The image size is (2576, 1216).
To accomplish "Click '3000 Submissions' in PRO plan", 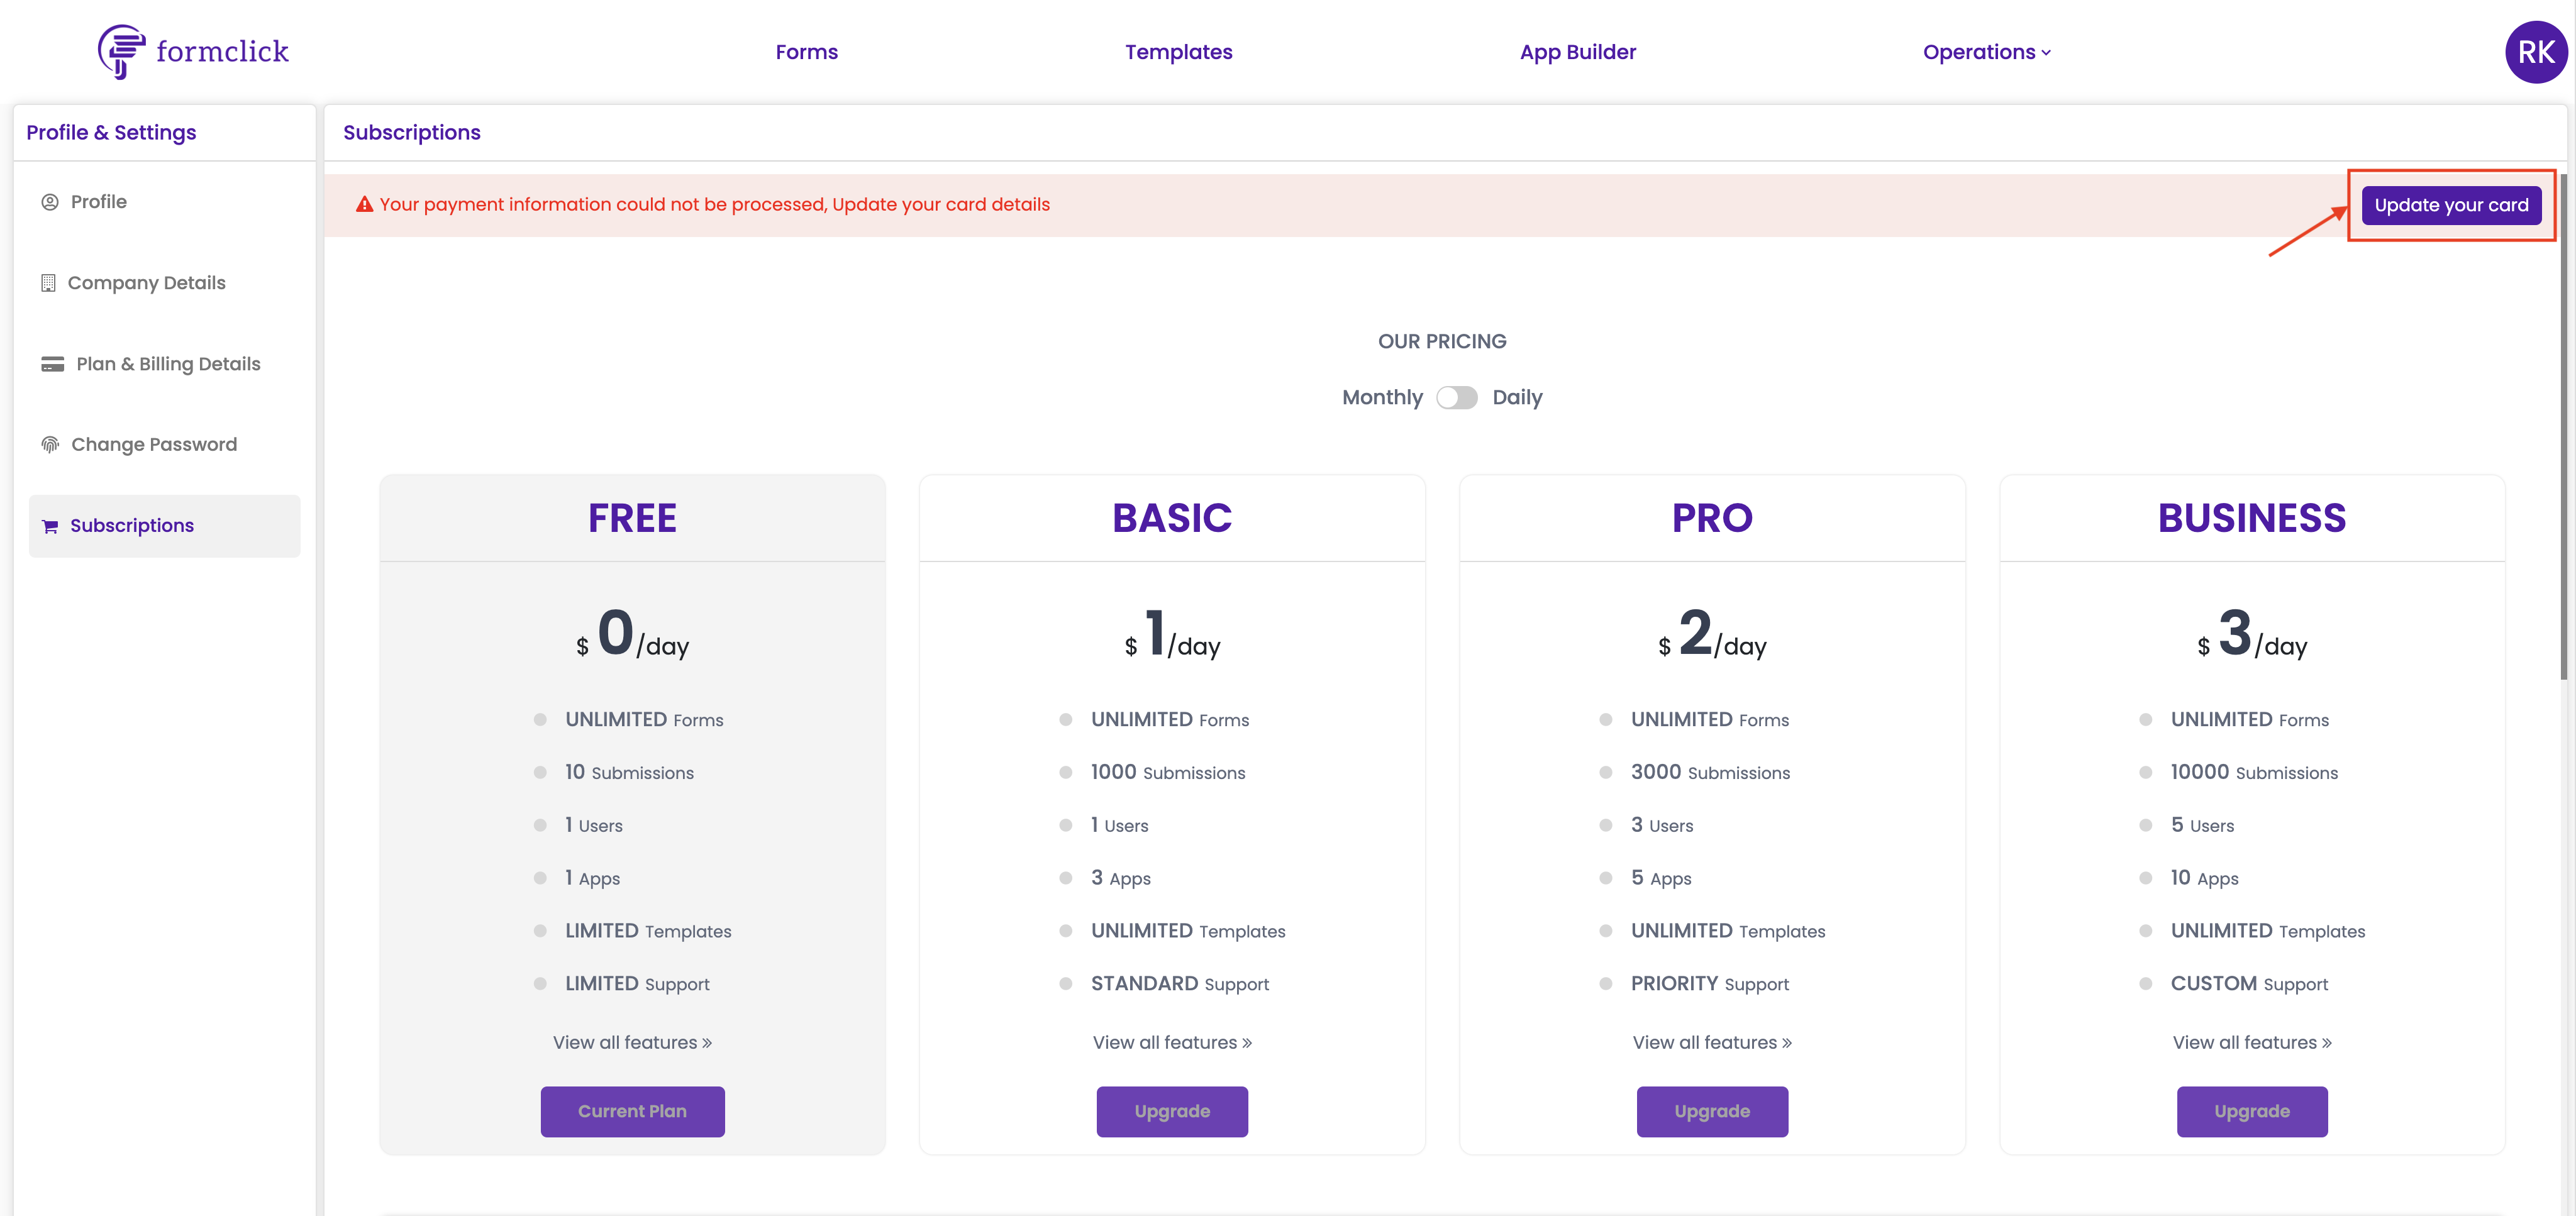I will click(x=1710, y=772).
